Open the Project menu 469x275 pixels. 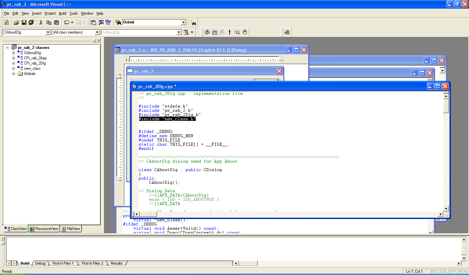50,13
